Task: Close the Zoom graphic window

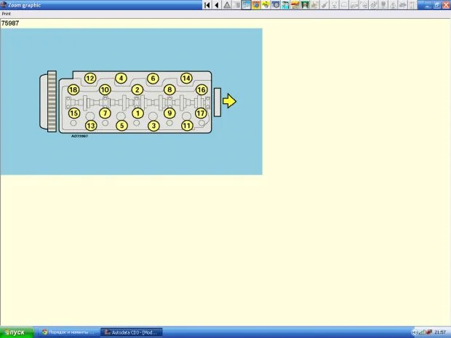Action: [445, 4]
